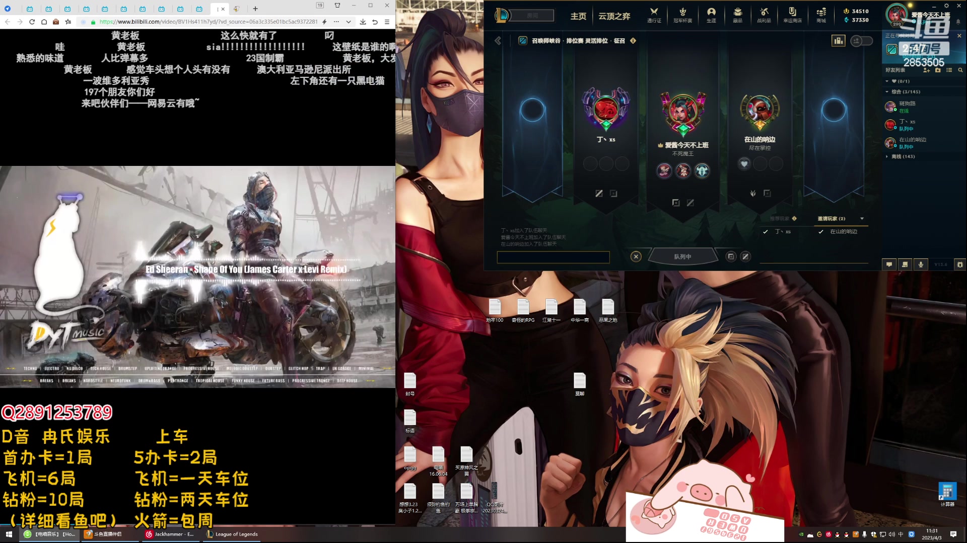This screenshot has width=967, height=543.
Task: Click the browser home icon
Action: pyautogui.click(x=44, y=22)
